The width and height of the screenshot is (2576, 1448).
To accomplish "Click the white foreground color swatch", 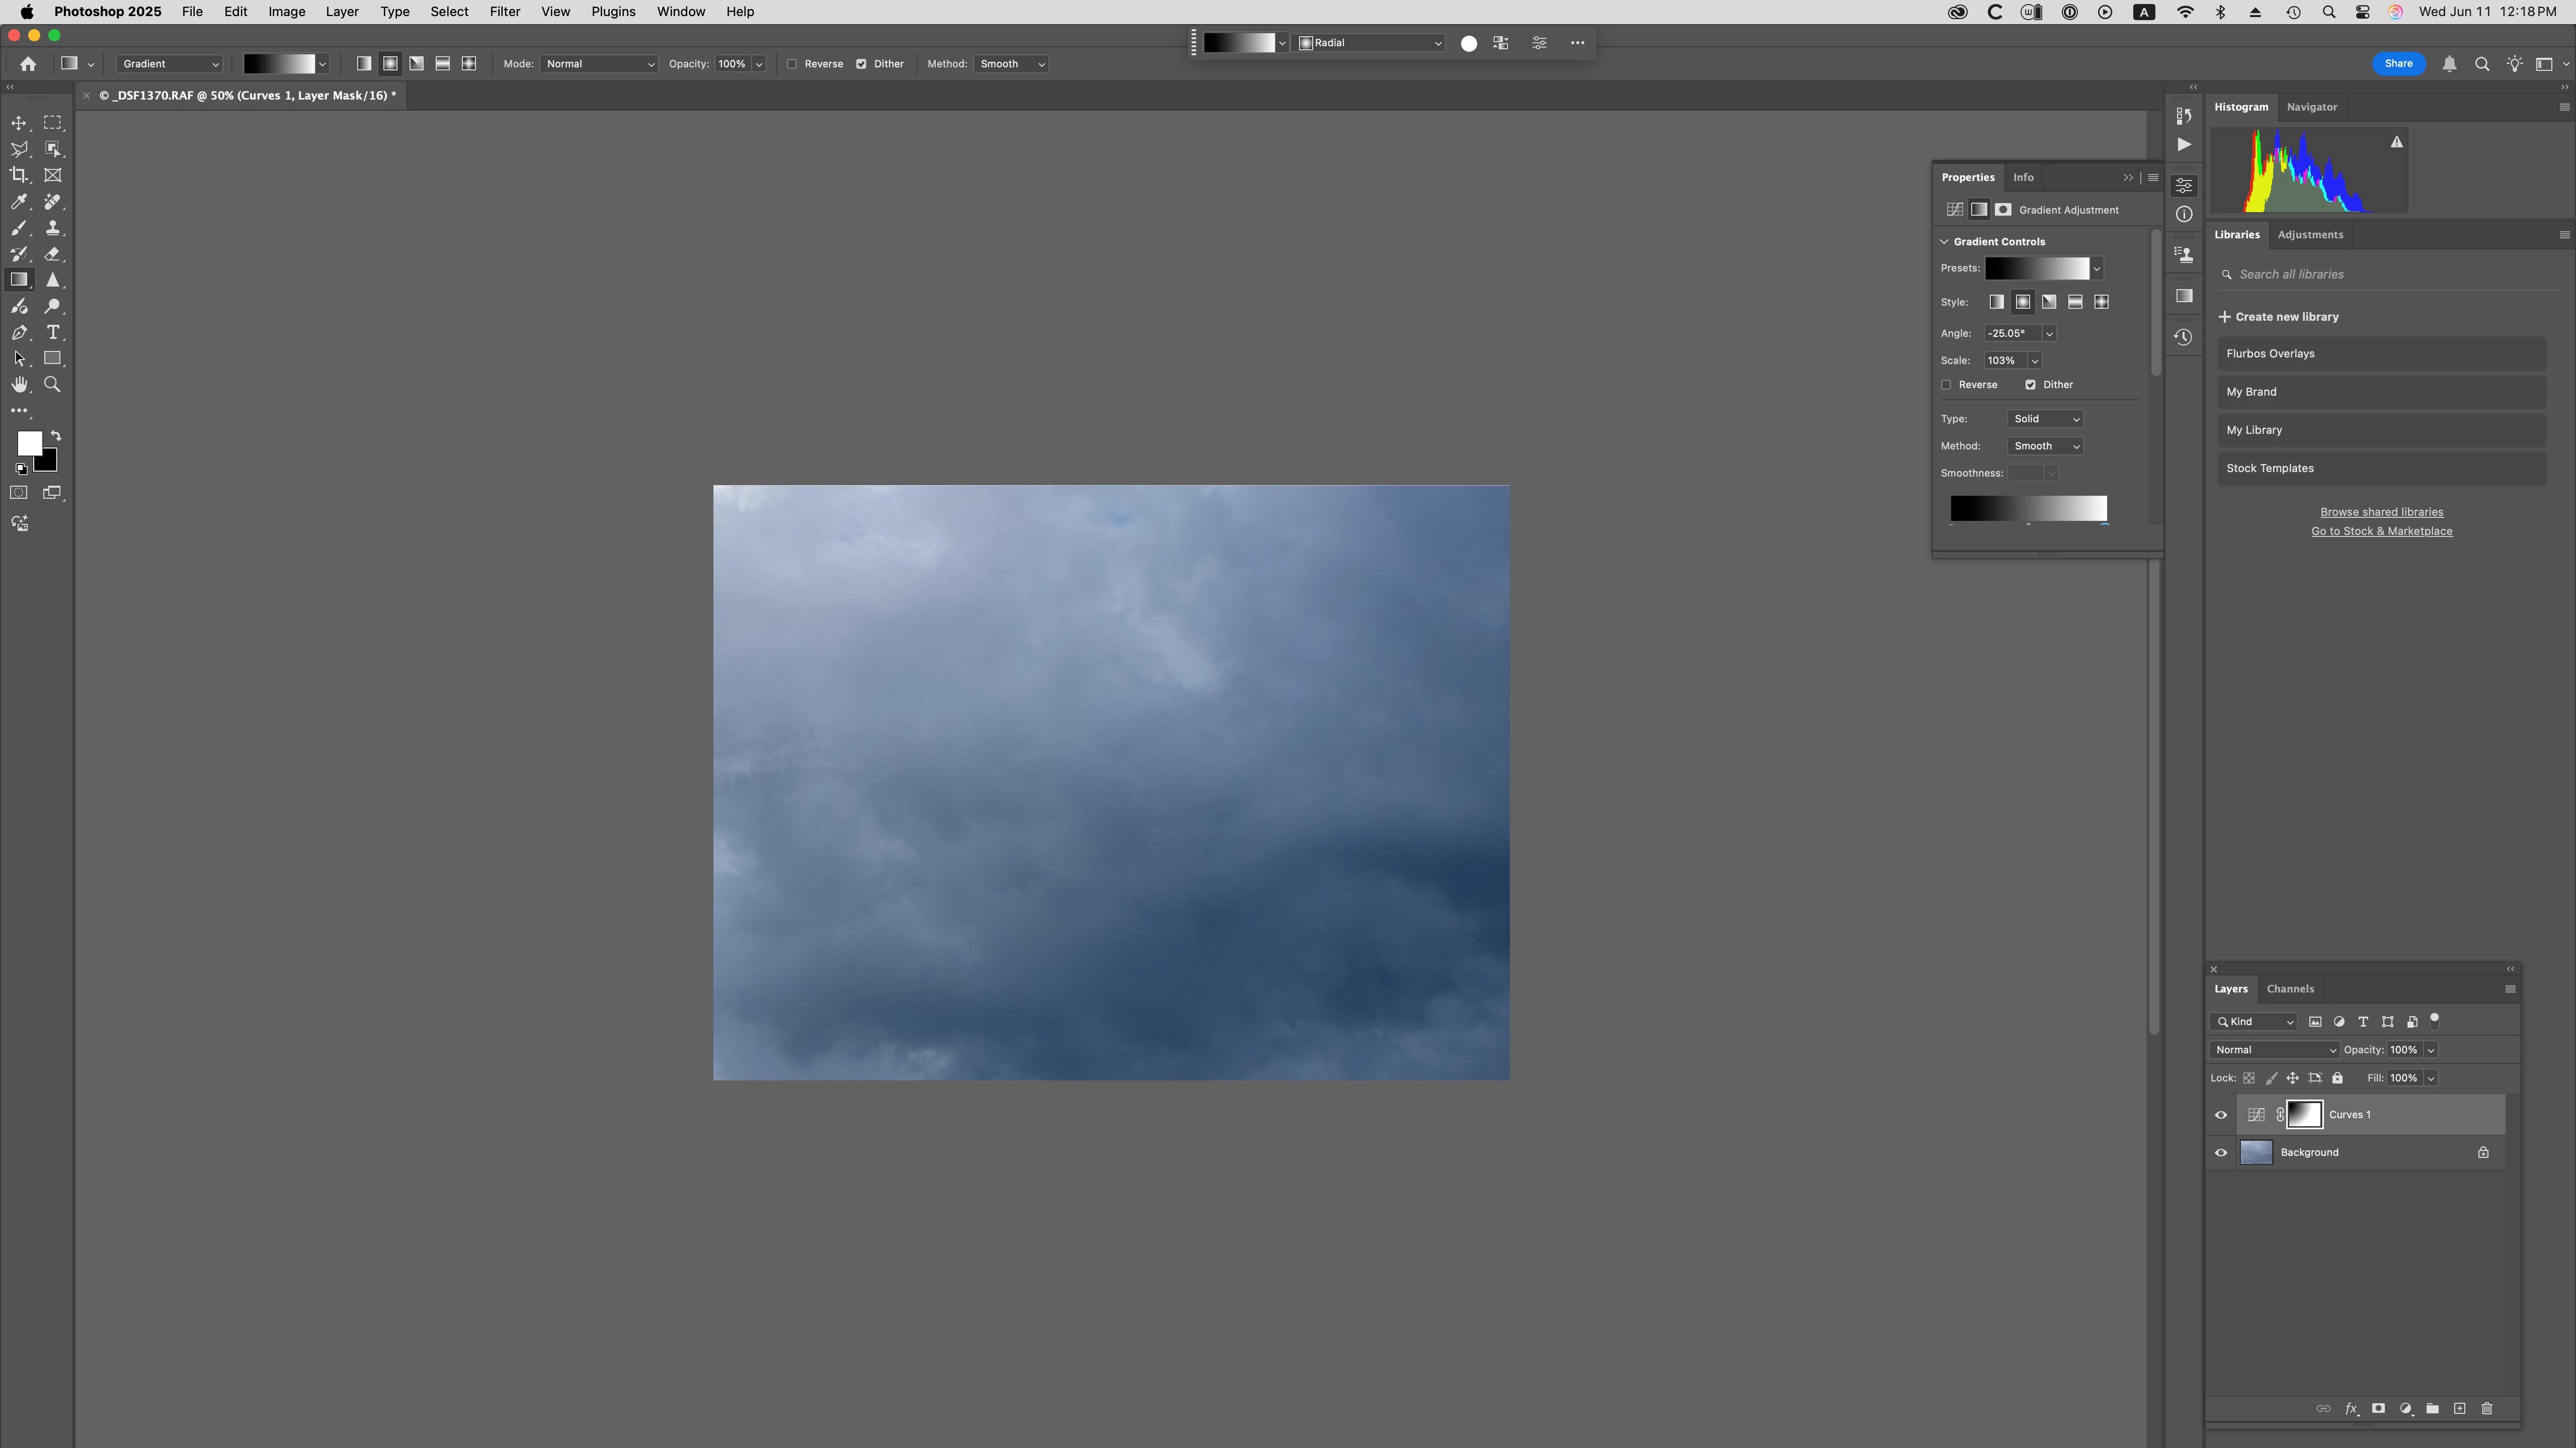I will tap(28, 442).
